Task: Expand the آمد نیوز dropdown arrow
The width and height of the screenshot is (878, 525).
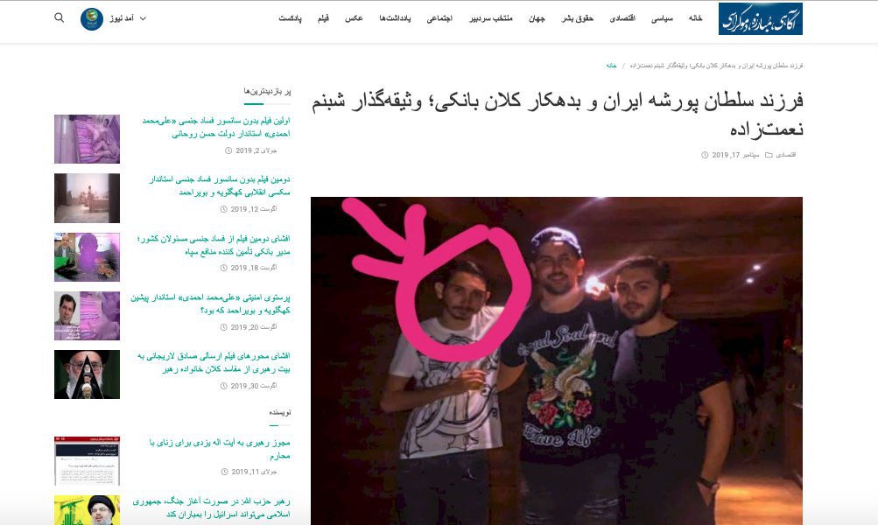Action: coord(143,18)
